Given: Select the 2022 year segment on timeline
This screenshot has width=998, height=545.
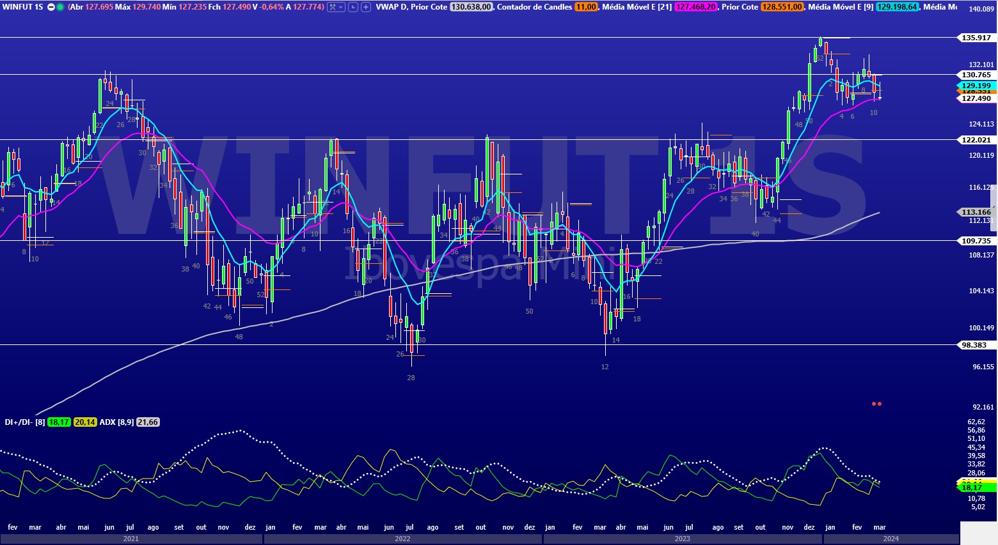Looking at the screenshot, I should click(402, 539).
